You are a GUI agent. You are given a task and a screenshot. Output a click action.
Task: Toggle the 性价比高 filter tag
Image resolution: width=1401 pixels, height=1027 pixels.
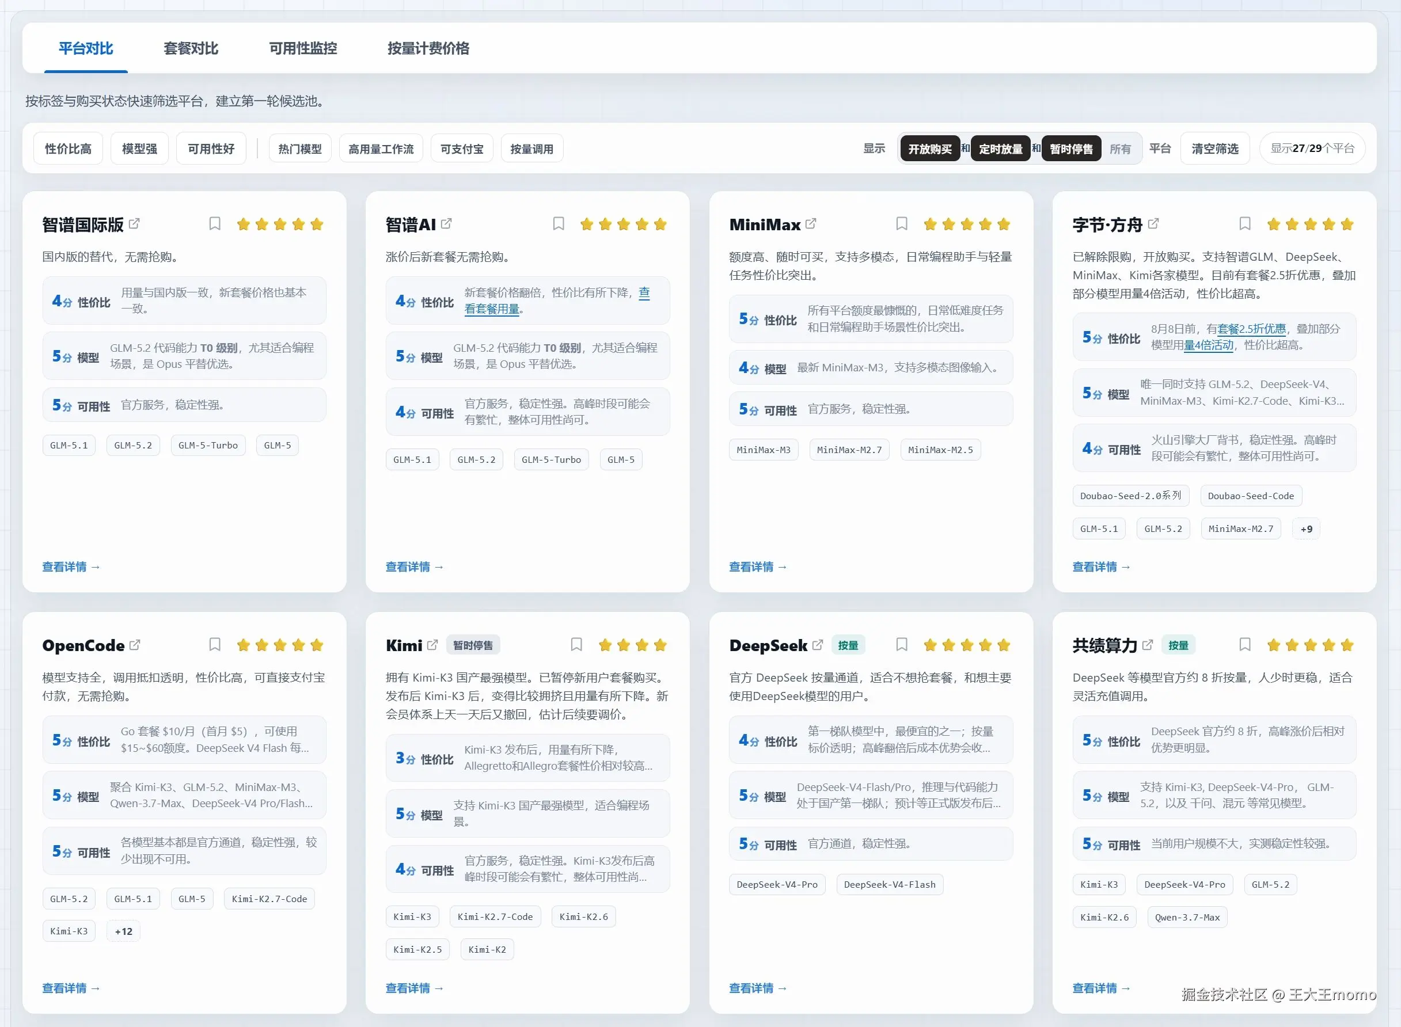(69, 149)
